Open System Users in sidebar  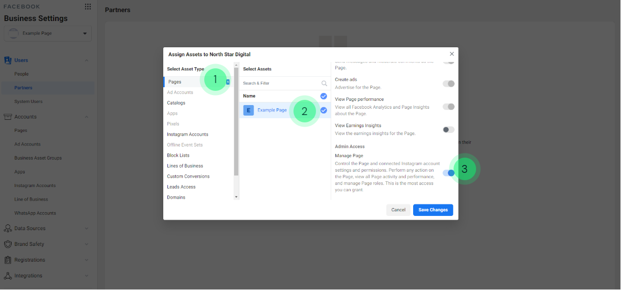pyautogui.click(x=28, y=102)
